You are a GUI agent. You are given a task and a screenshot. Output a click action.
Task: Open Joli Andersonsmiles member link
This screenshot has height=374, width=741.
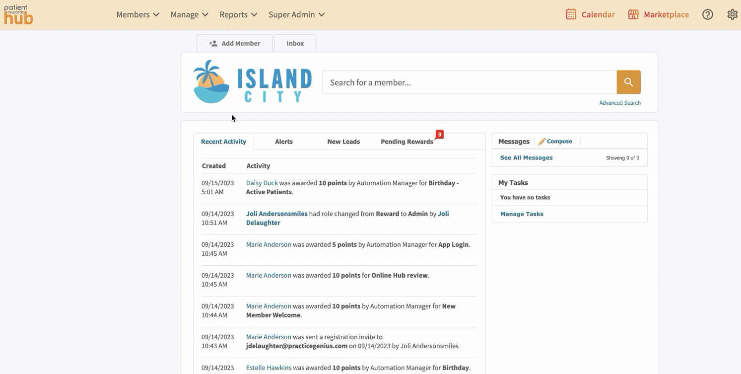277,214
